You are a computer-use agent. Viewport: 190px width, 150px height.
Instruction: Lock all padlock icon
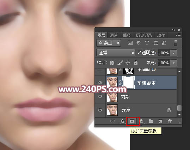pos(136,63)
